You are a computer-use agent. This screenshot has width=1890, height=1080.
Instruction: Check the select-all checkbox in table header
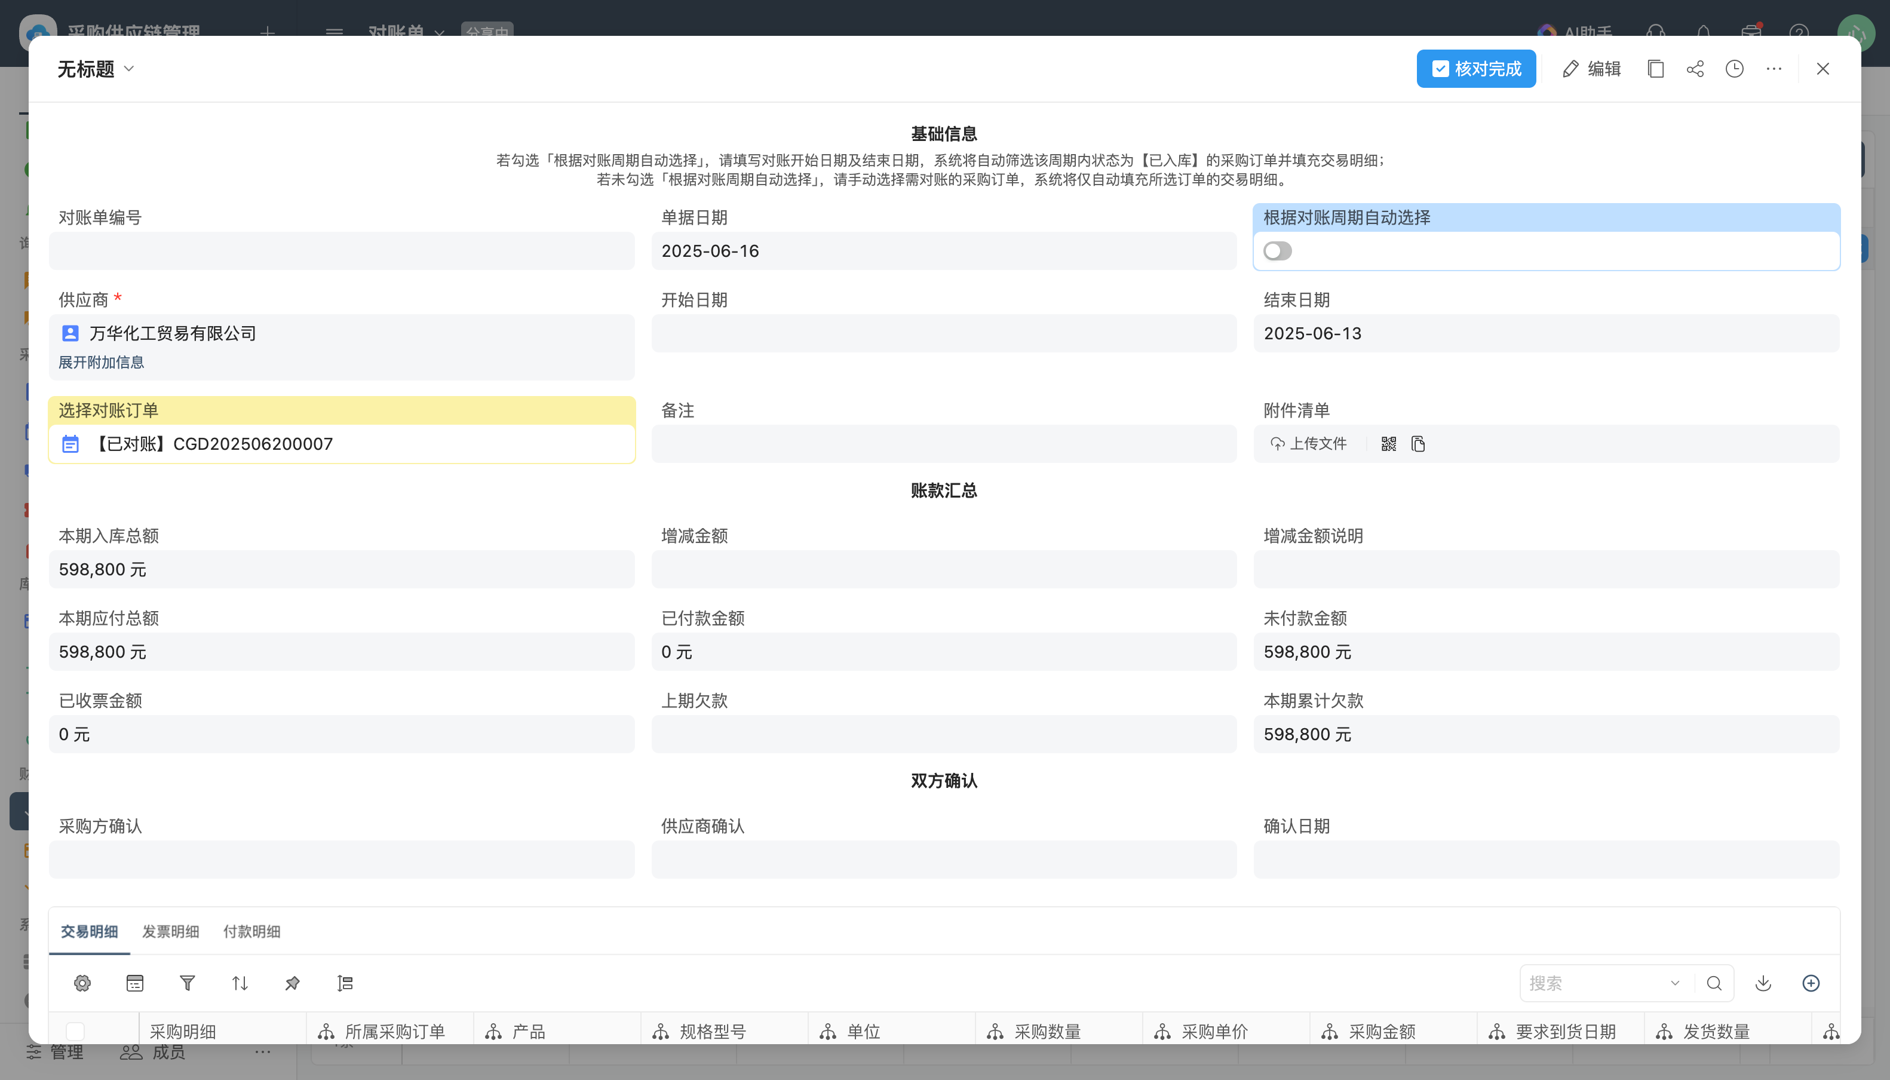coord(75,1031)
